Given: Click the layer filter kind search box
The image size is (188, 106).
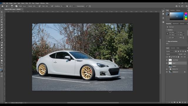Looking at the screenshot, I should click(170, 51).
